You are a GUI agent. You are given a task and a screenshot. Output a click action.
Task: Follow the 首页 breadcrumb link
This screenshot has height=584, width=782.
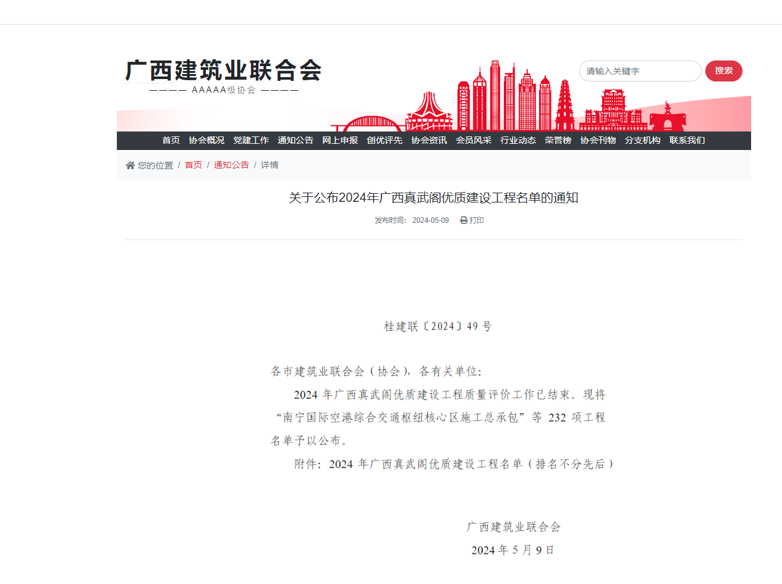click(193, 165)
